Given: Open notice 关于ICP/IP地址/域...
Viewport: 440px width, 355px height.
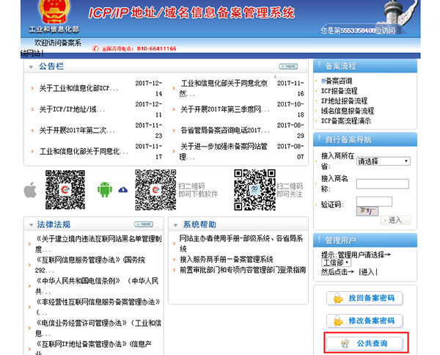Looking at the screenshot, I should pos(72,109).
